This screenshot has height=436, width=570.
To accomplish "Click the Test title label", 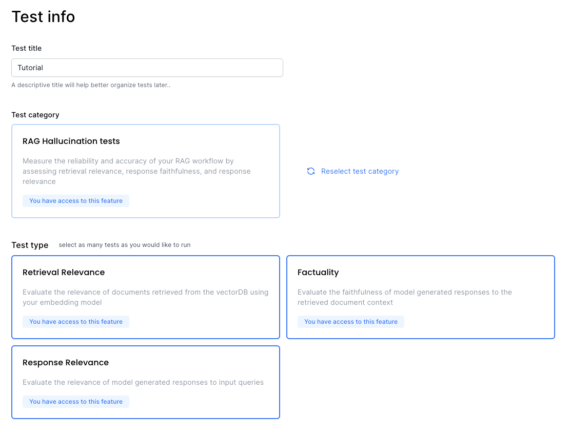I will (x=27, y=48).
